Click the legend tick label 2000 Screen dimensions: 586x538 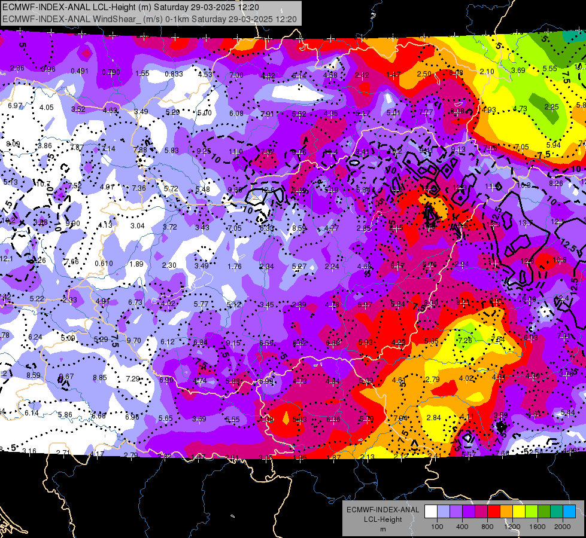click(563, 527)
